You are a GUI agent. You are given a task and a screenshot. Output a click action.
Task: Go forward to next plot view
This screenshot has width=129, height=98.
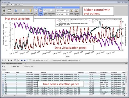point(11,60)
